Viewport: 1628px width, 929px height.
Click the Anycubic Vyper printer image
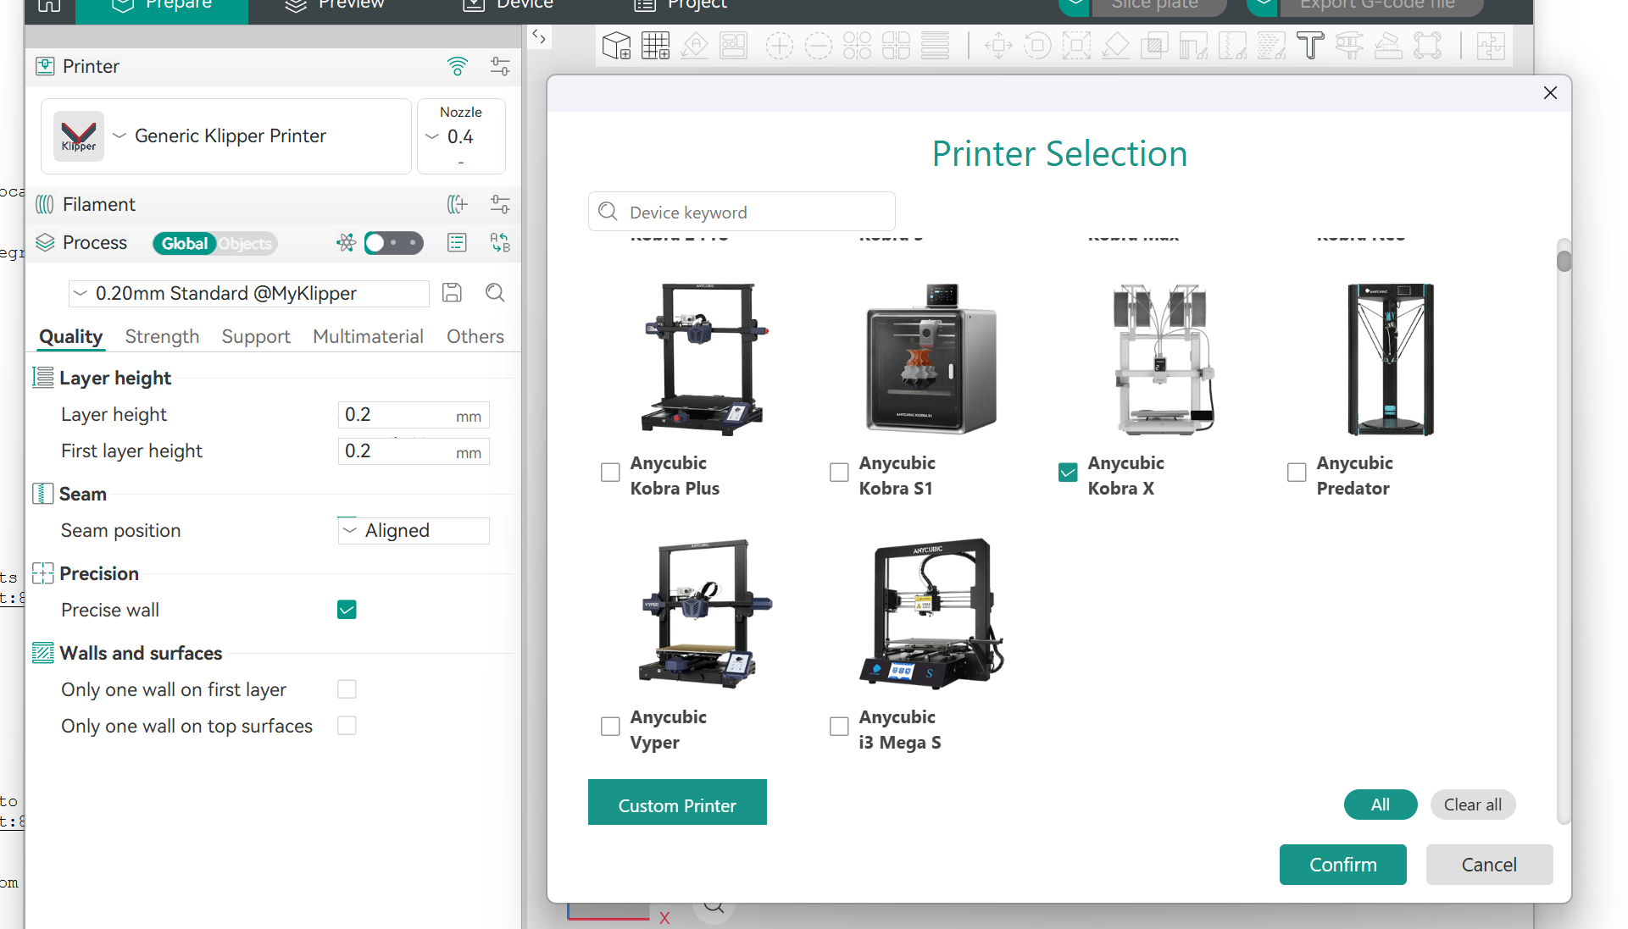[x=703, y=613]
